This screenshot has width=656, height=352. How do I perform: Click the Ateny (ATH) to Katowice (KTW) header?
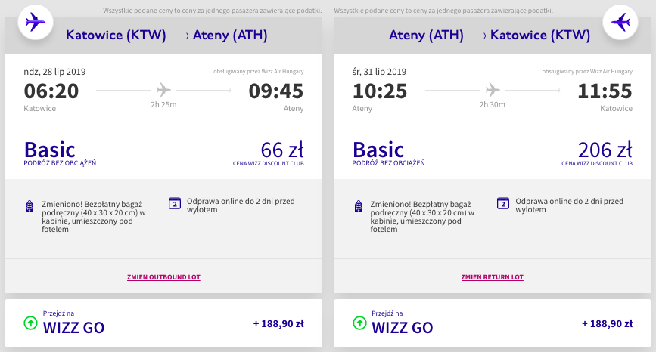click(x=490, y=36)
